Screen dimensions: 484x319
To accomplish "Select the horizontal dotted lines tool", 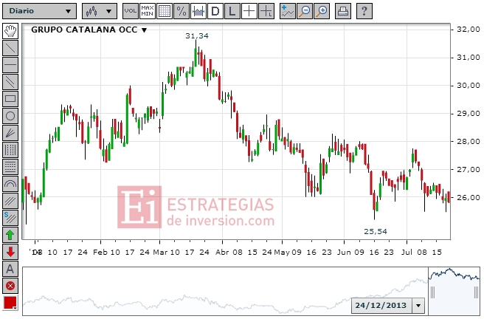I will [x=10, y=167].
